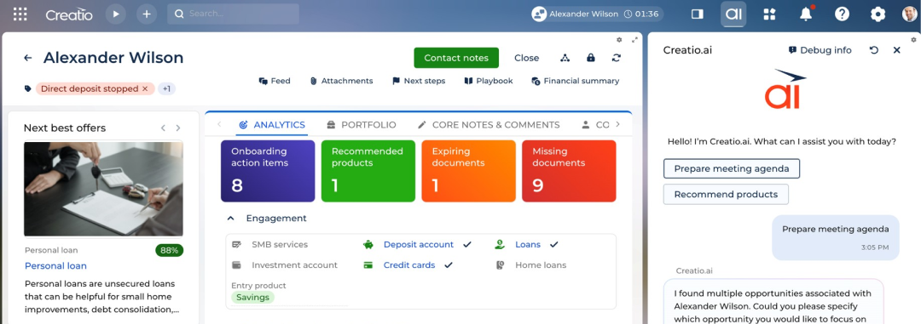Remove the Direct deposit stopped tag
921x324 pixels.
pos(145,89)
